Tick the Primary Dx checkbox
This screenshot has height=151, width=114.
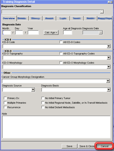click(x=5, y=98)
